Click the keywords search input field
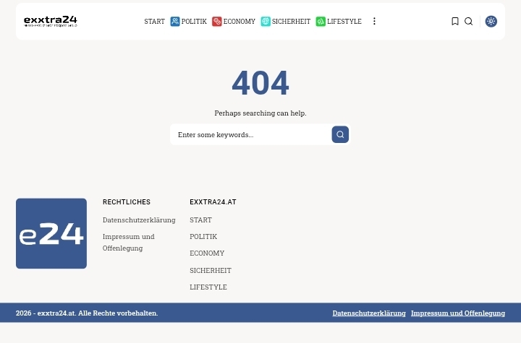Viewport: 521px width, 343px height. click(250, 134)
